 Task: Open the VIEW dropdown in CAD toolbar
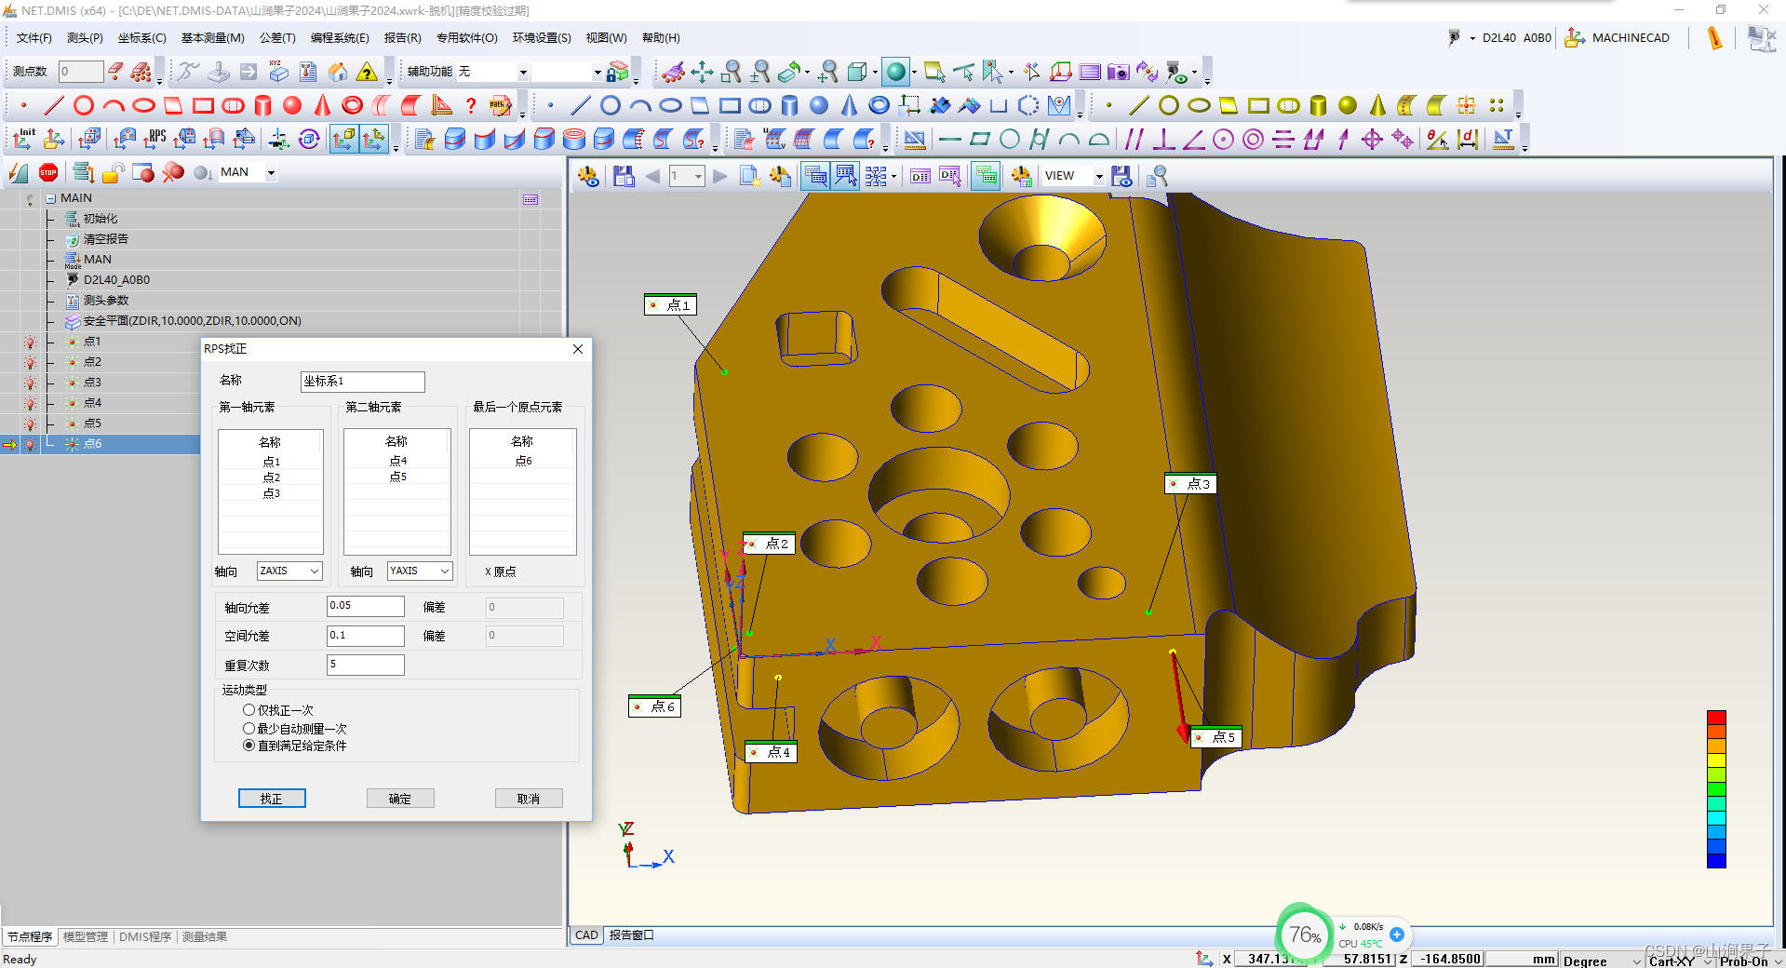point(1099,176)
